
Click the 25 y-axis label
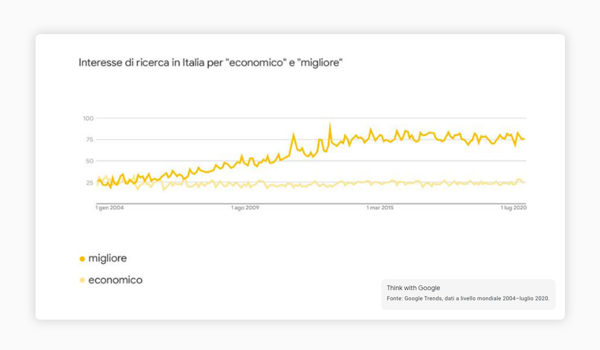pos(90,182)
